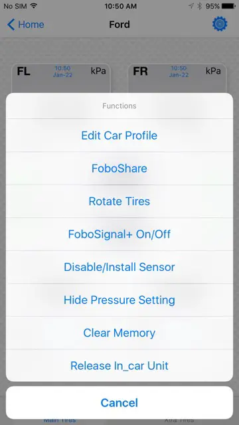Open FoboShare option

[x=119, y=168]
